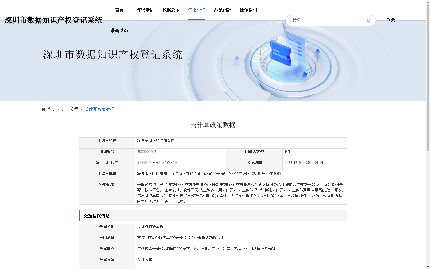Screen dimensions: 430x269
Task: Click the scrollbar up arrow
Action: tap(428, 2)
